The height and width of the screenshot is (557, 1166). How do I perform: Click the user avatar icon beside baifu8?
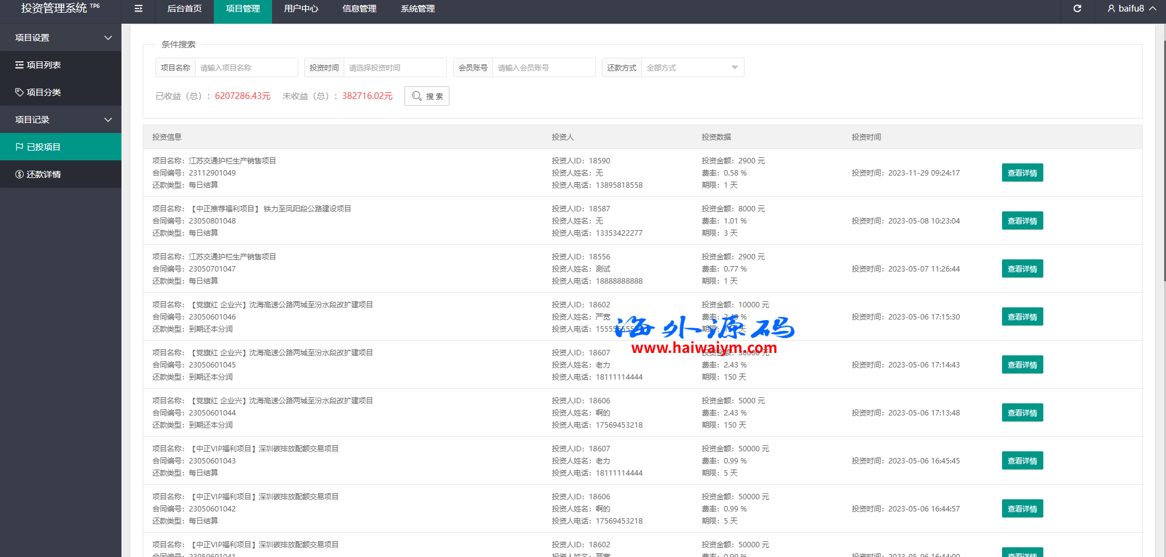click(x=1111, y=9)
